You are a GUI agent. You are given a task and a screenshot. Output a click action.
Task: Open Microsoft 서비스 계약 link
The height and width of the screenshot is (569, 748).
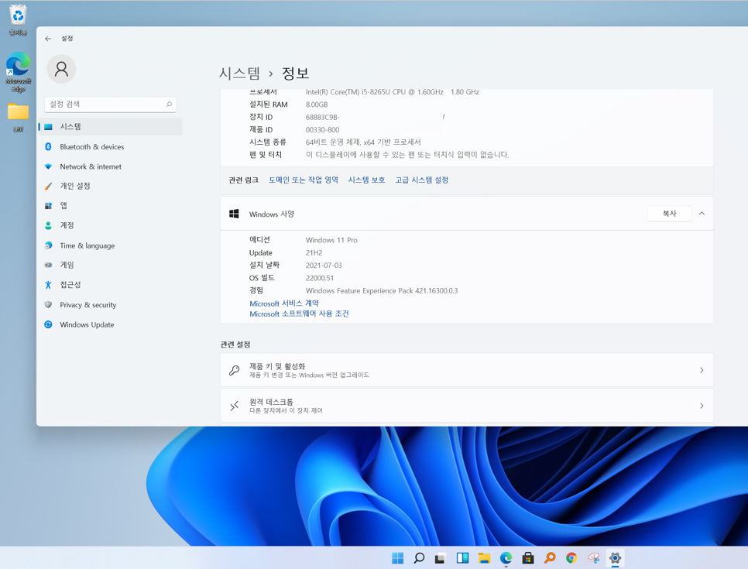(x=284, y=303)
